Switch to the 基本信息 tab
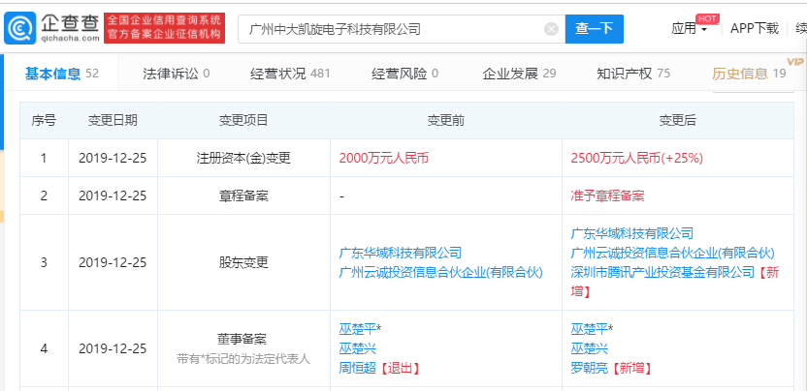Screen dimensions: 807x391 (62, 74)
